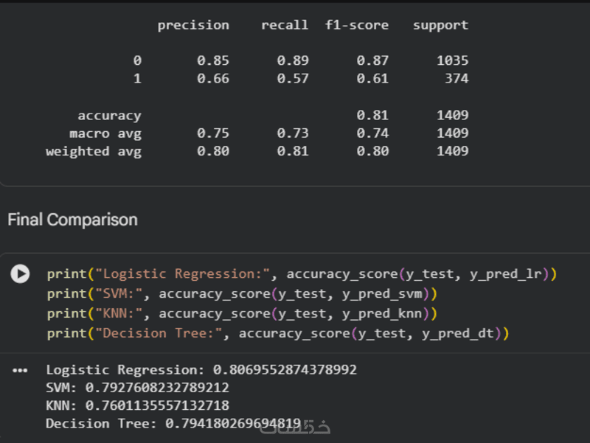Click the macro avg row label
Image resolution: width=590 pixels, height=443 pixels.
tap(105, 133)
